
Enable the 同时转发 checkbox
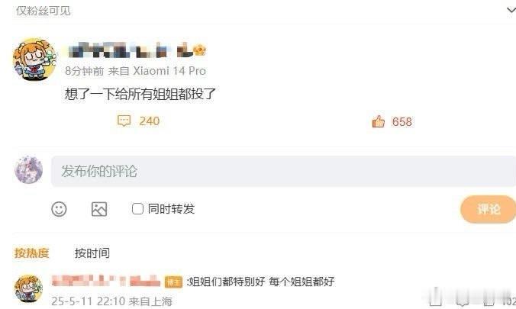[x=137, y=208]
